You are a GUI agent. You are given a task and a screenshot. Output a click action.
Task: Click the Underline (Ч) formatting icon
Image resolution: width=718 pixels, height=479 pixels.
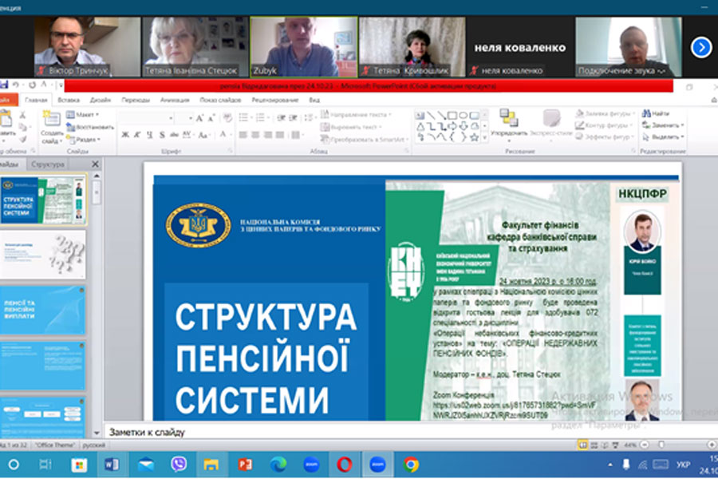tap(149, 135)
